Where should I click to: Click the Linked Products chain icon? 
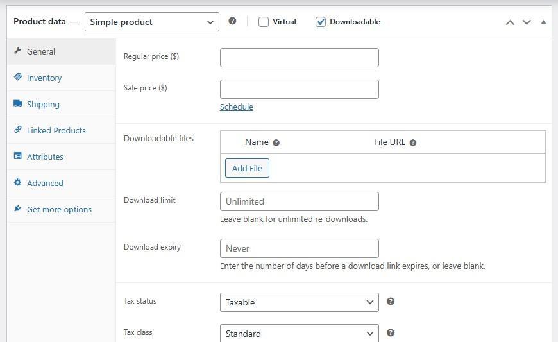[x=18, y=130]
